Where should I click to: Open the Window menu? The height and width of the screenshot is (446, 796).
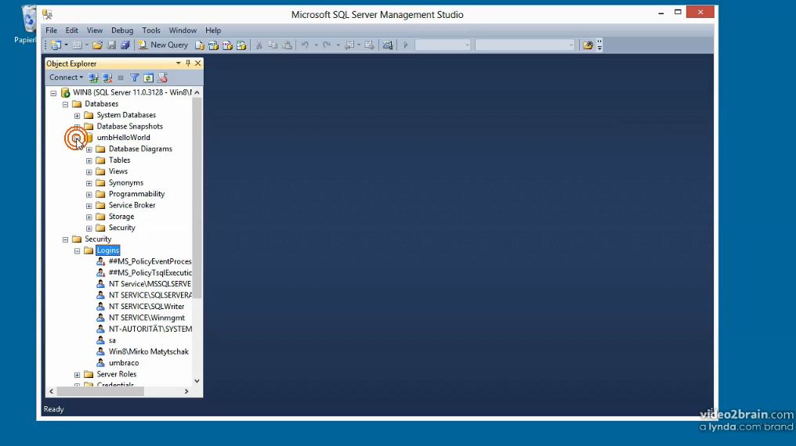click(x=183, y=31)
